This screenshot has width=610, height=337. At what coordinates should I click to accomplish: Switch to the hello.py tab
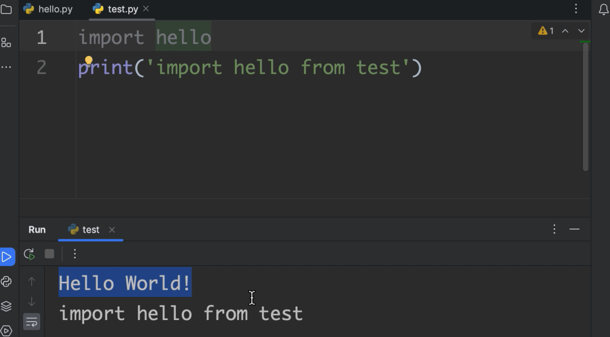pos(48,9)
